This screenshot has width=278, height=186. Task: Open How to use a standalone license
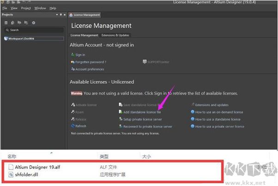218,119
